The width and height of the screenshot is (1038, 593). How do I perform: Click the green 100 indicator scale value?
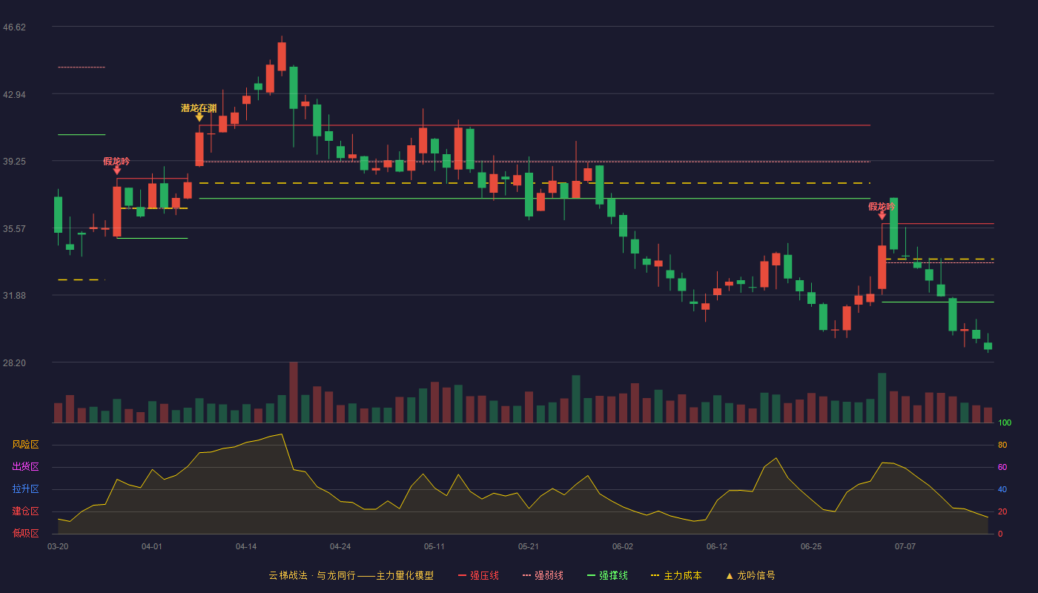click(x=1005, y=423)
